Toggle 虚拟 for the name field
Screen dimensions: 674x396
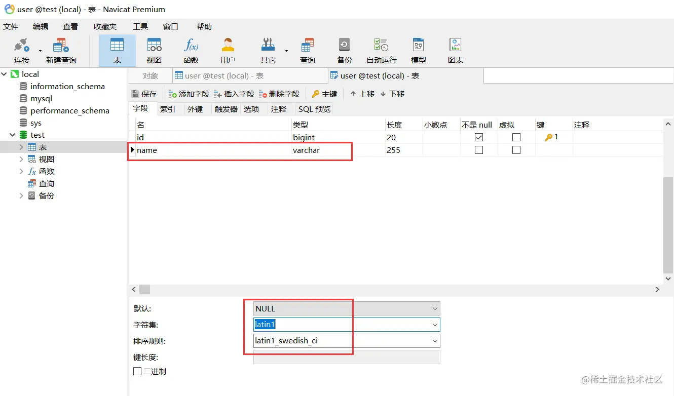[x=516, y=150]
